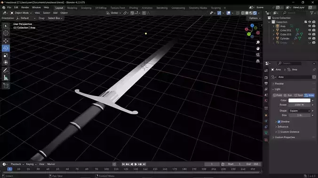Open the Physics properties tab icon
The image size is (318, 178).
[266, 121]
